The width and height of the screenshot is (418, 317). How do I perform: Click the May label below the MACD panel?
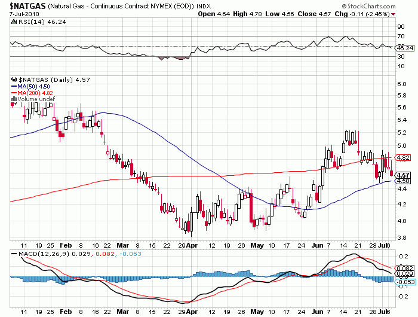257,312
